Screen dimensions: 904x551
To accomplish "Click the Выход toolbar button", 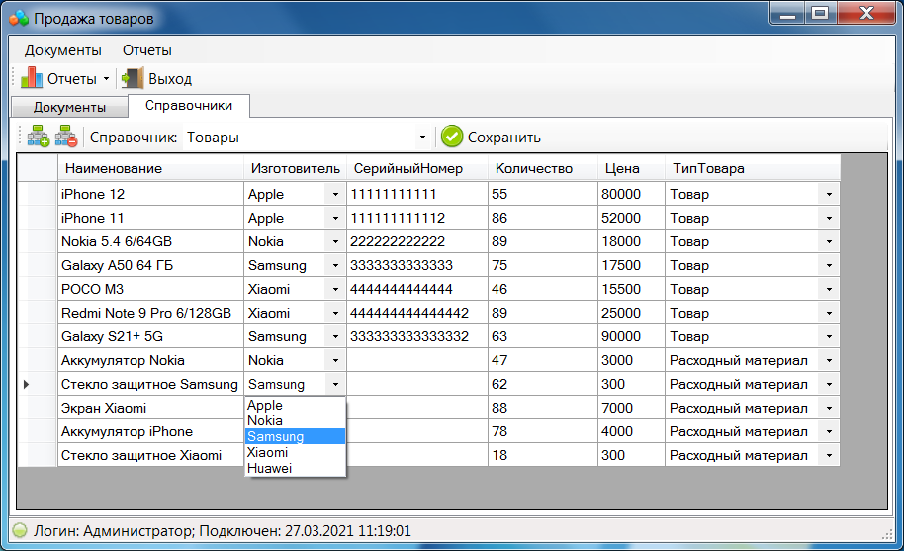I will point(157,78).
